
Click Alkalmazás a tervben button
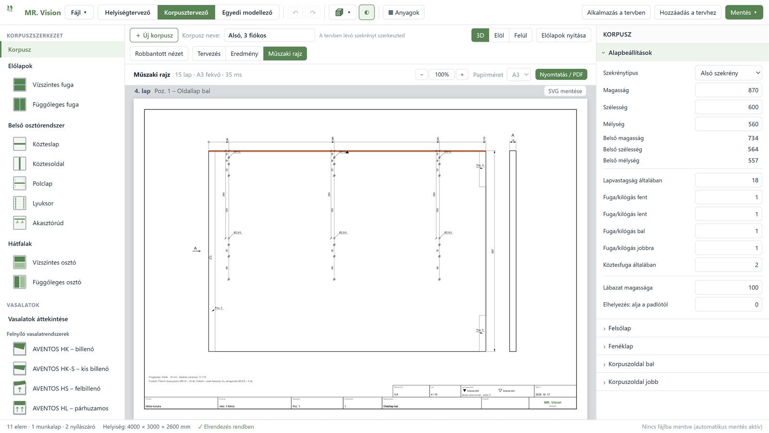[x=616, y=13]
